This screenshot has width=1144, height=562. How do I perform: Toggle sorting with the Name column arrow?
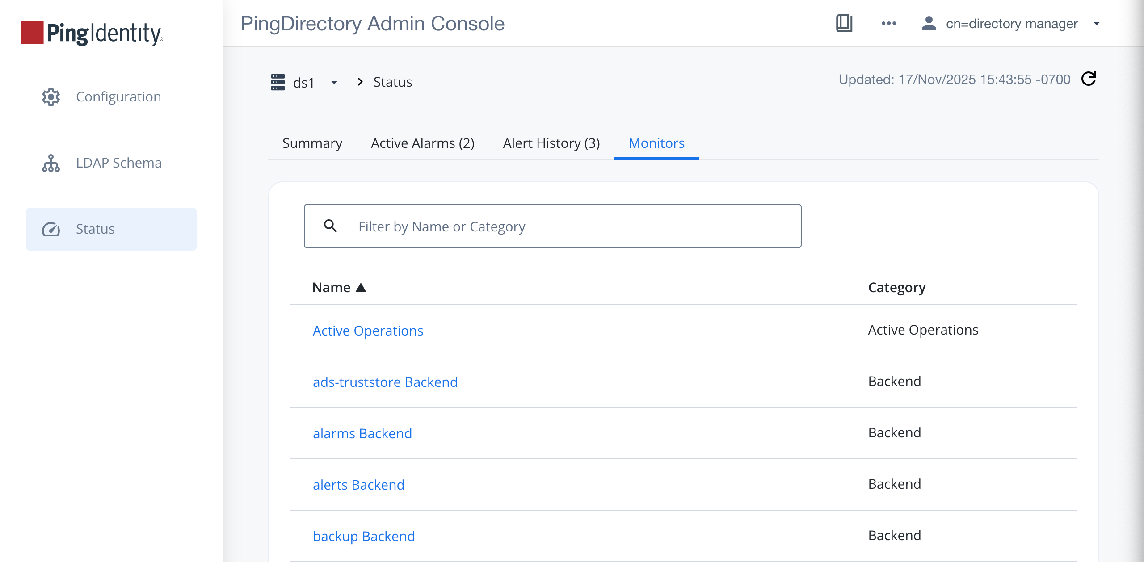pos(361,287)
